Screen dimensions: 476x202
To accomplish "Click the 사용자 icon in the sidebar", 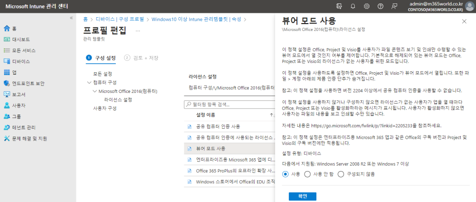I will point(7,105).
